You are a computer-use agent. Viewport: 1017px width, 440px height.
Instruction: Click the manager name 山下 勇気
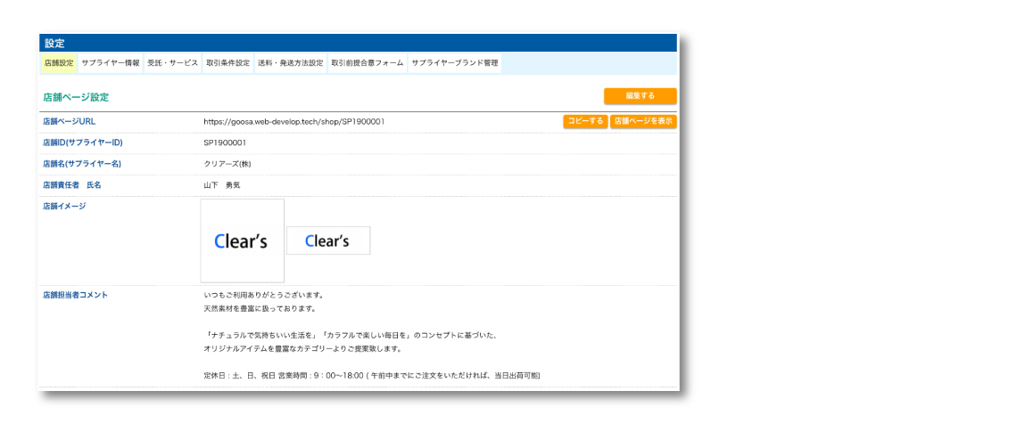tap(222, 185)
